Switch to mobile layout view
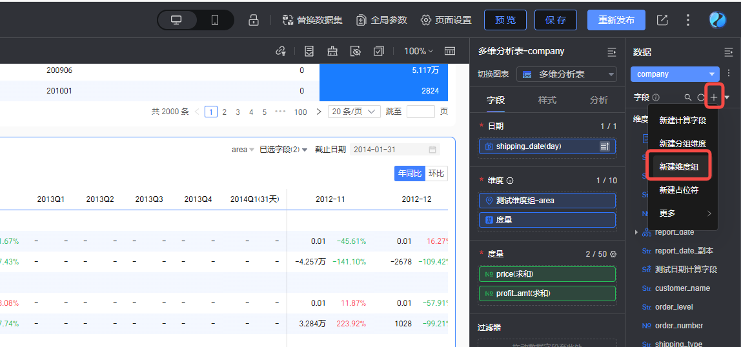741x347 pixels. click(x=215, y=20)
